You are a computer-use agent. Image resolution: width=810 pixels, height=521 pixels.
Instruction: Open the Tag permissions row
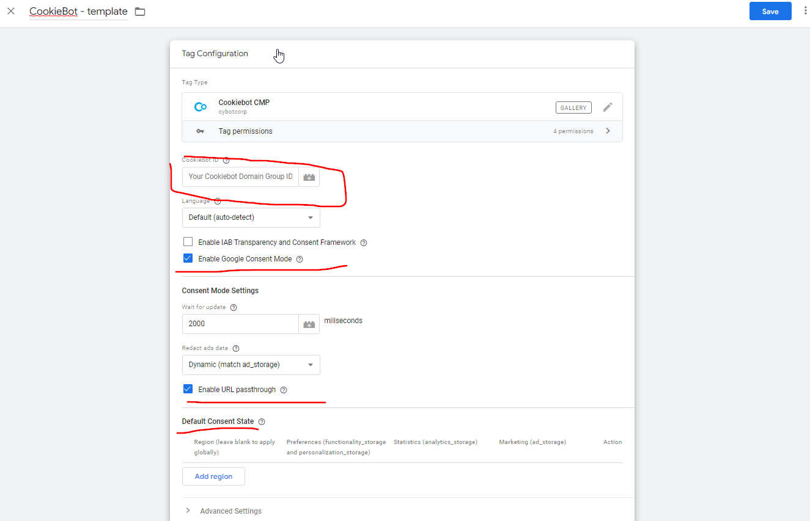pos(402,131)
